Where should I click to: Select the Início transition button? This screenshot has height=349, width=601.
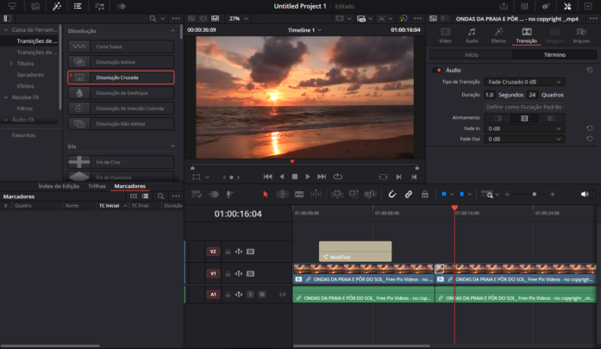(x=471, y=54)
